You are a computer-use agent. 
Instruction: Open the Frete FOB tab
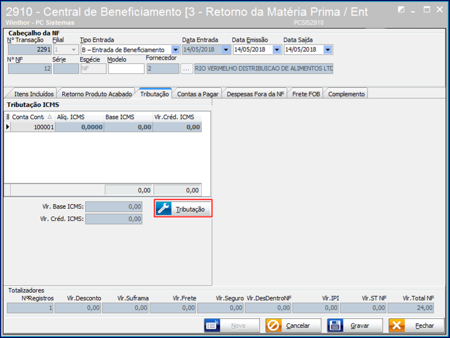pos(306,94)
